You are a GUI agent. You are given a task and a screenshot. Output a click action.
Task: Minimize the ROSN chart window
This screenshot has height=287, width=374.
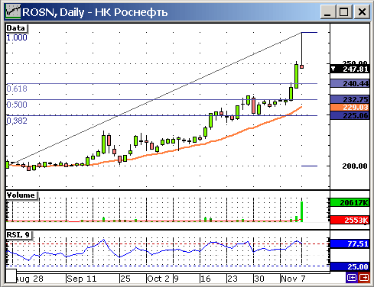click(327, 12)
